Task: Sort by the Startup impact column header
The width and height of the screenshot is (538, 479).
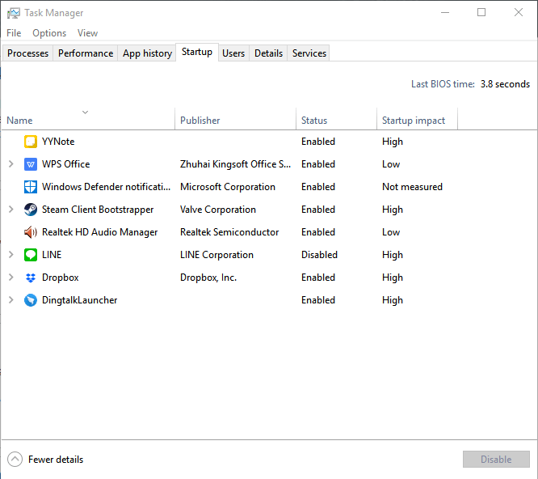Action: pyautogui.click(x=417, y=119)
